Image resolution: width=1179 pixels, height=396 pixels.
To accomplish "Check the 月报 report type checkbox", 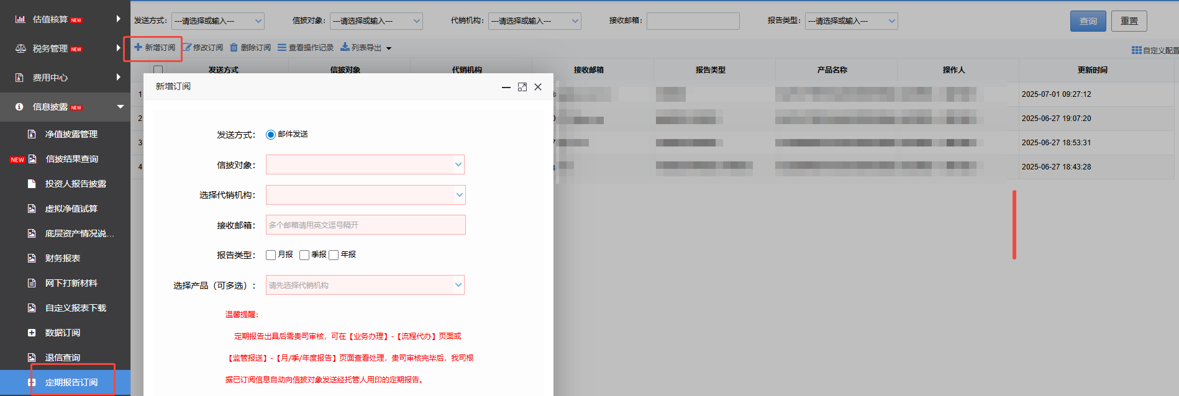I will point(271,255).
